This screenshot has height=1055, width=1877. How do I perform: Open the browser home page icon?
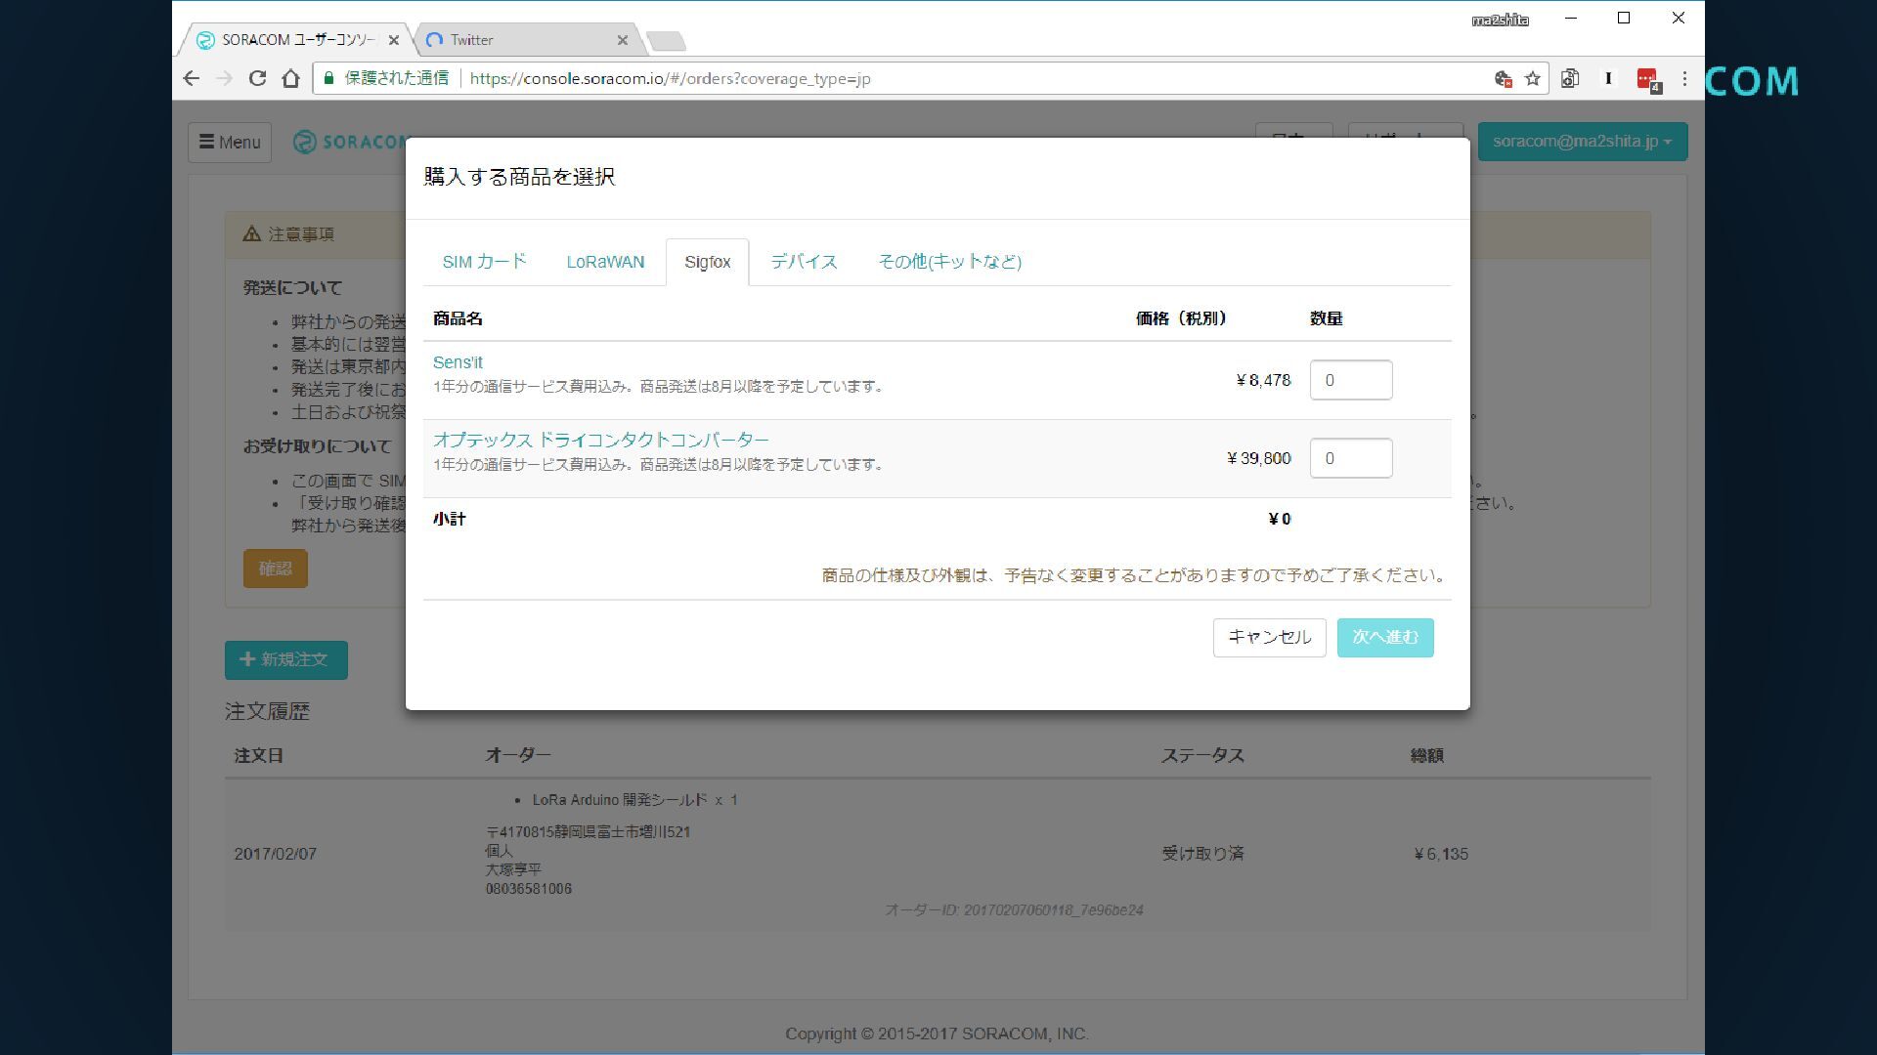tap(290, 78)
